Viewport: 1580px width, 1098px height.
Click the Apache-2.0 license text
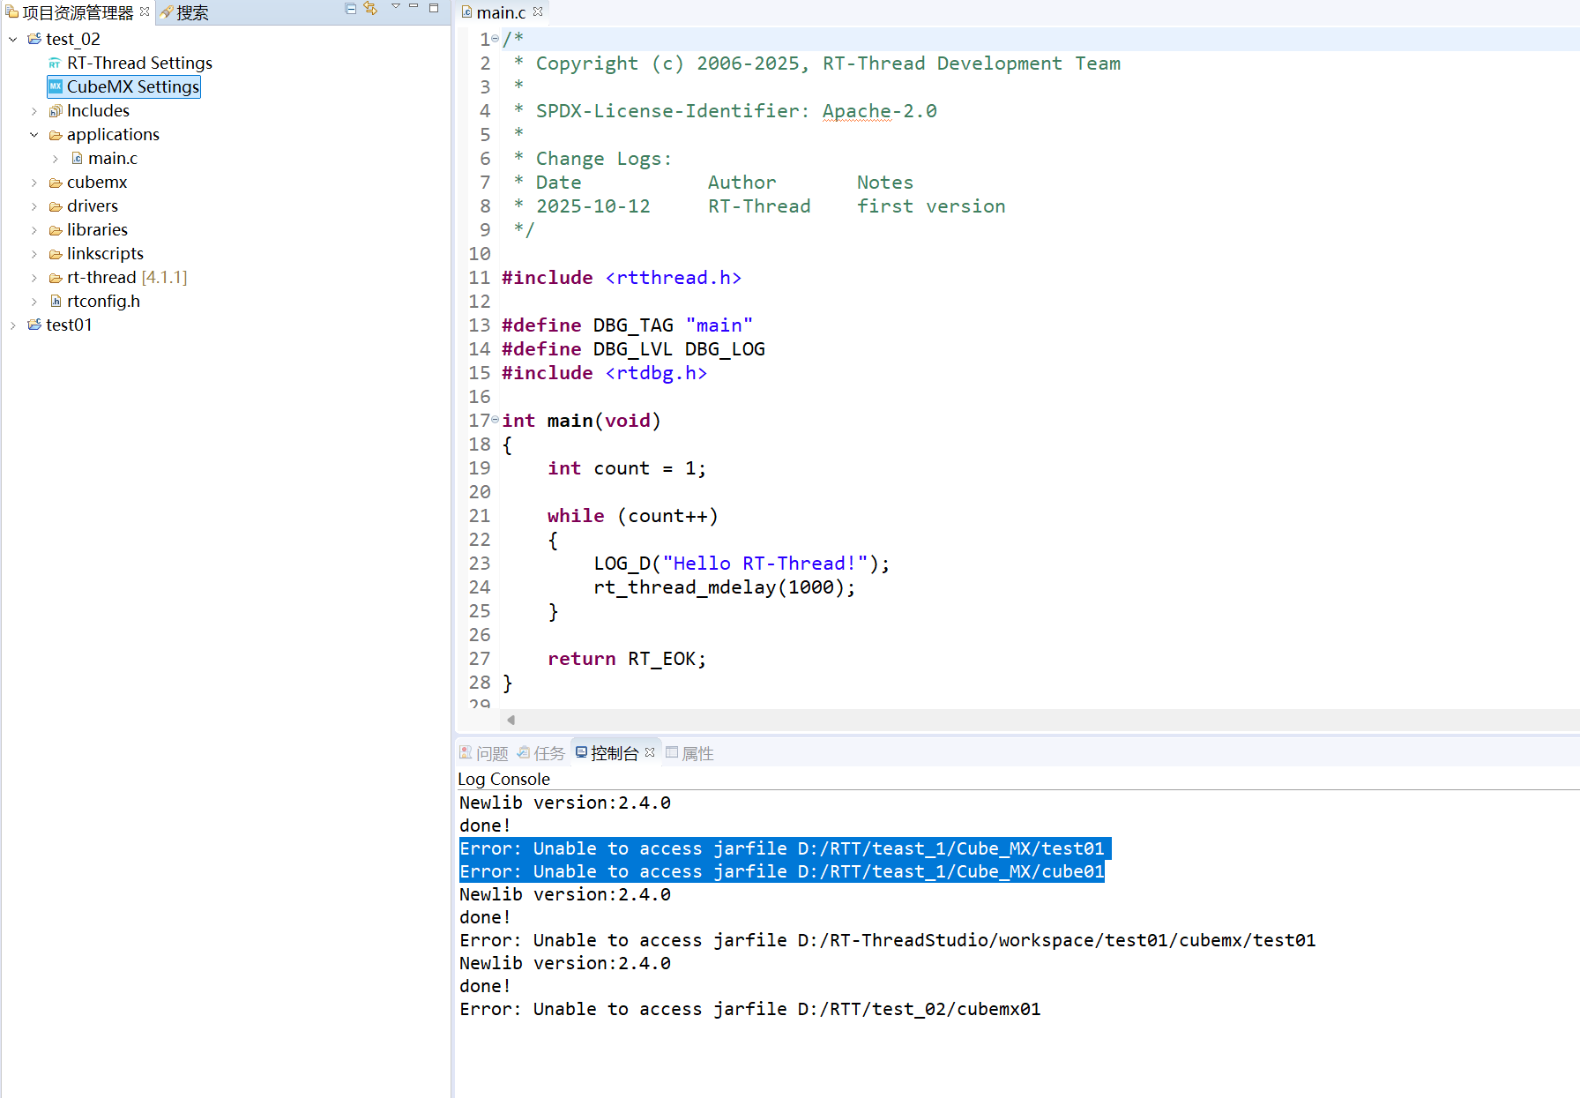[880, 111]
